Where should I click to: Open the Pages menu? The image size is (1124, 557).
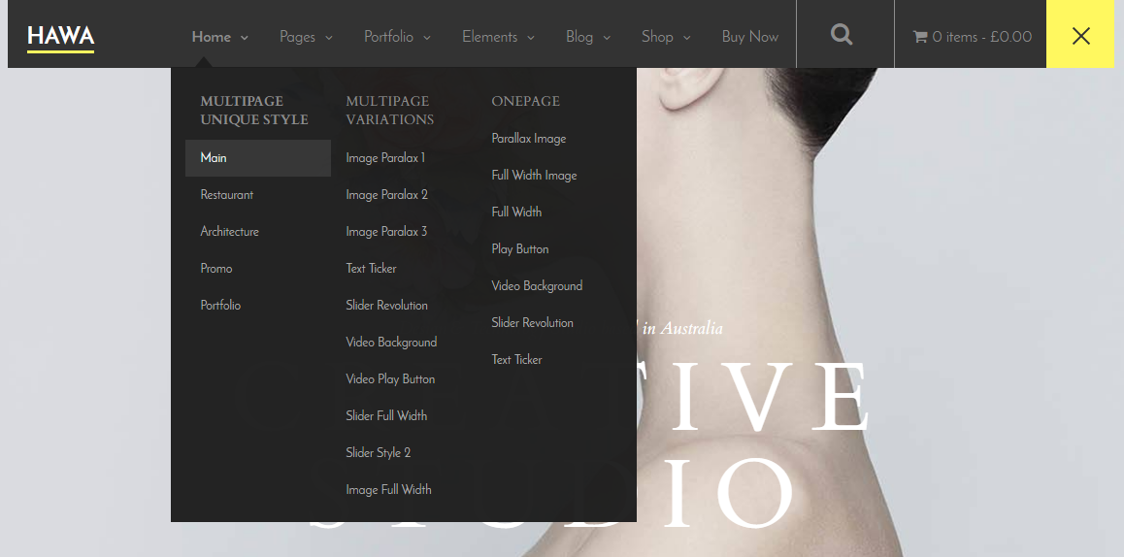coord(297,37)
